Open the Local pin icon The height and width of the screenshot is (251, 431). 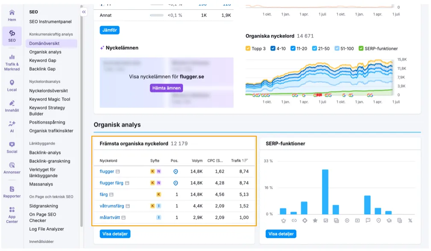click(x=12, y=83)
